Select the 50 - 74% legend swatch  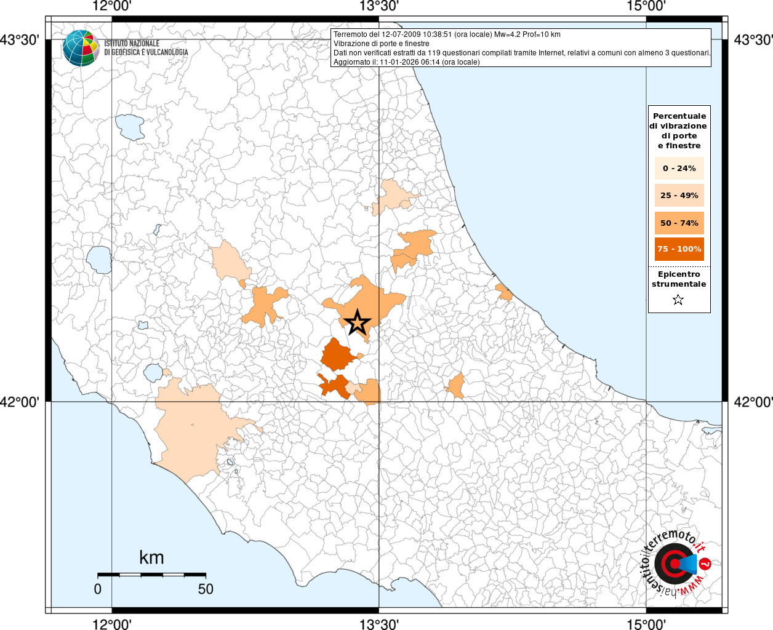tap(679, 223)
